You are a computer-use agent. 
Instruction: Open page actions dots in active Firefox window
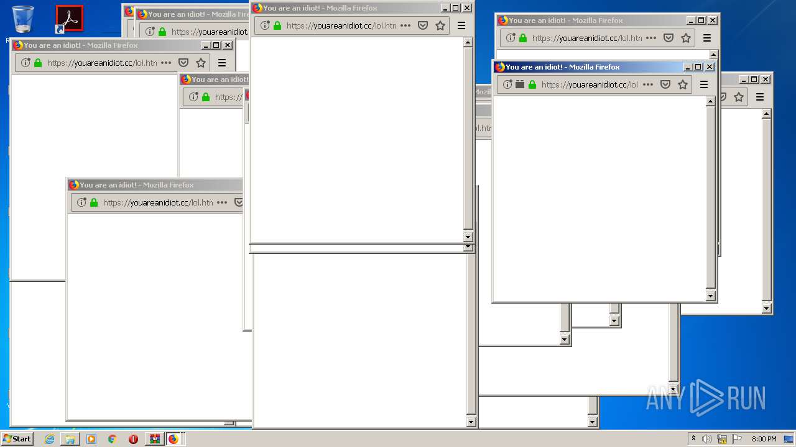pyautogui.click(x=648, y=84)
